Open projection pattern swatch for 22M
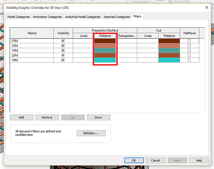Viewport: 214px width, 169px height. [105, 55]
